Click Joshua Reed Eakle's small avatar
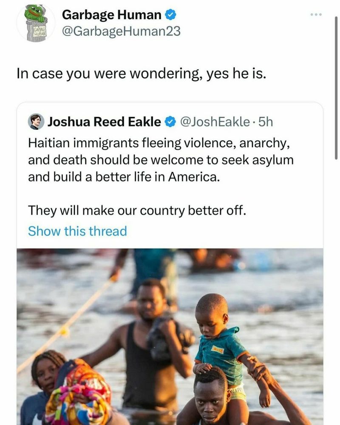The width and height of the screenshot is (340, 425). tap(36, 122)
